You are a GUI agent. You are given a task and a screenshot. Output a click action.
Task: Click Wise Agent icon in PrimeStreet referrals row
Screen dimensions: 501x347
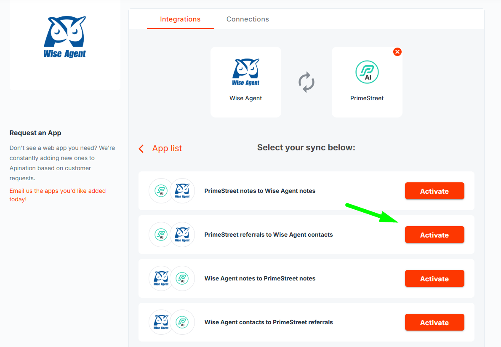pos(182,235)
